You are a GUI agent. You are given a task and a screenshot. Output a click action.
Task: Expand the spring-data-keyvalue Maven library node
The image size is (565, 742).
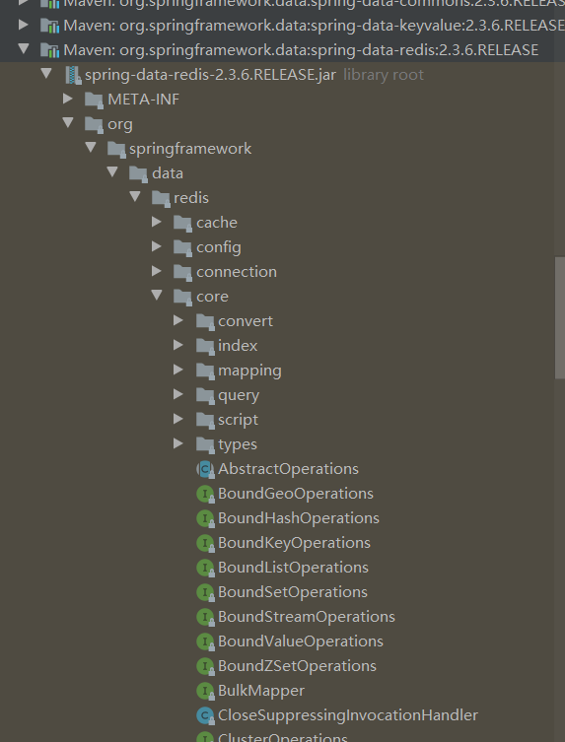click(24, 24)
